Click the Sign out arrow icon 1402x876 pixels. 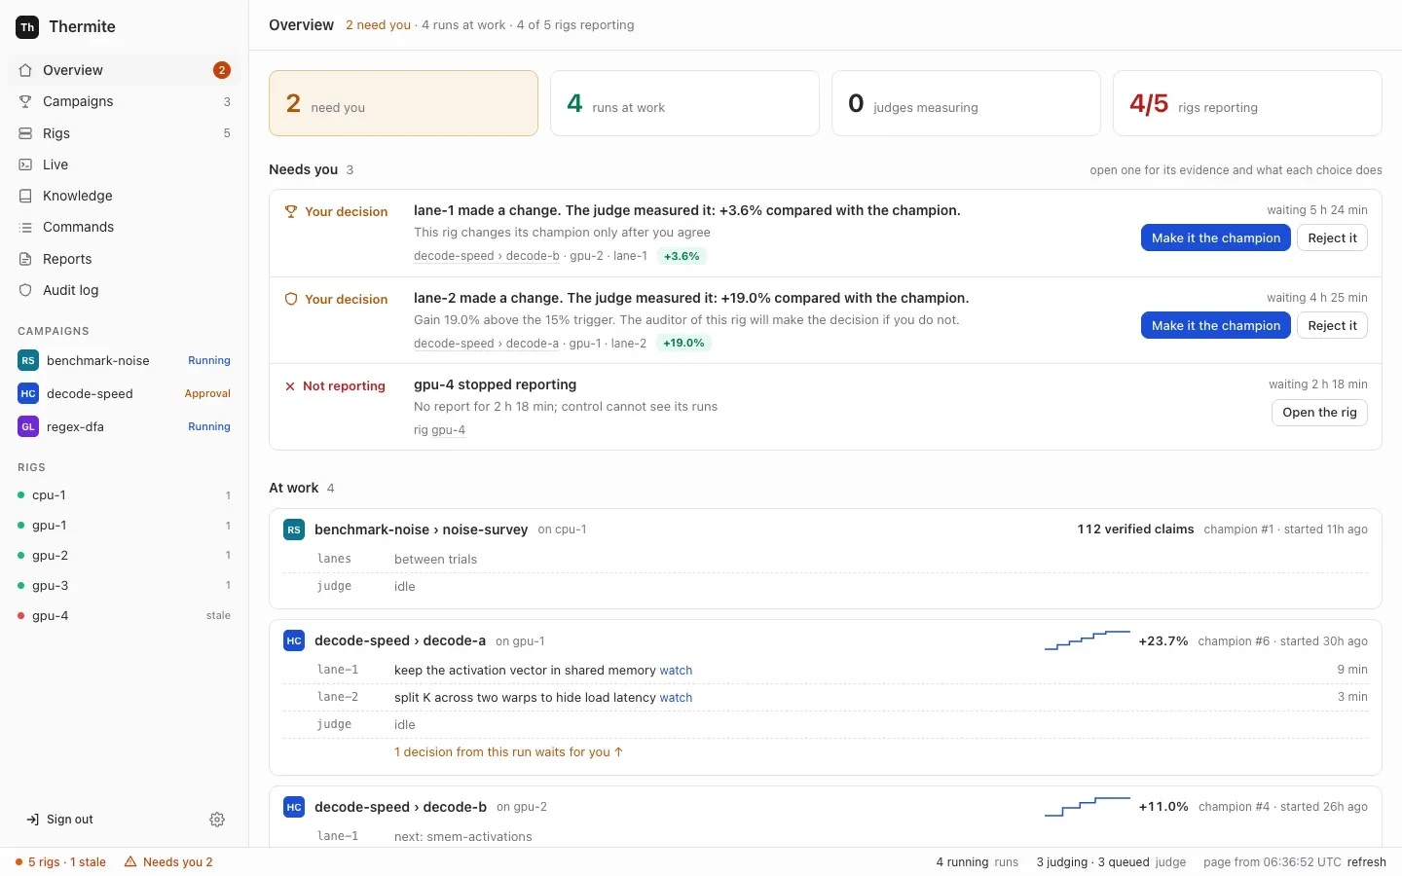coord(33,820)
